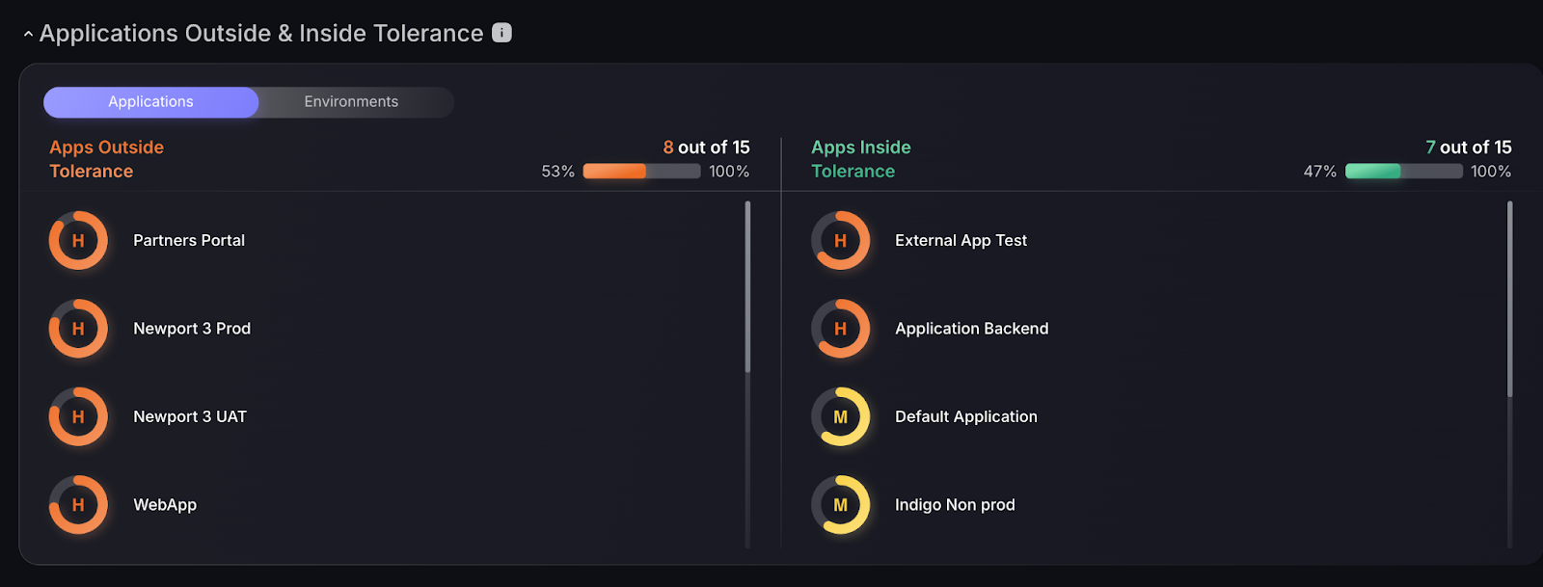Image resolution: width=1543 pixels, height=587 pixels.
Task: Click the Apps Inside Tolerance list scrollbar
Action: [x=1509, y=299]
